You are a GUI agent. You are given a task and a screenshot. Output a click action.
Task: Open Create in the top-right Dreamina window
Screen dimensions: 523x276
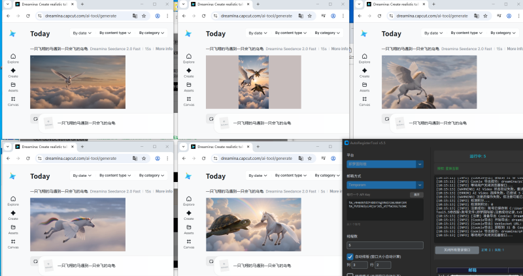point(364,72)
